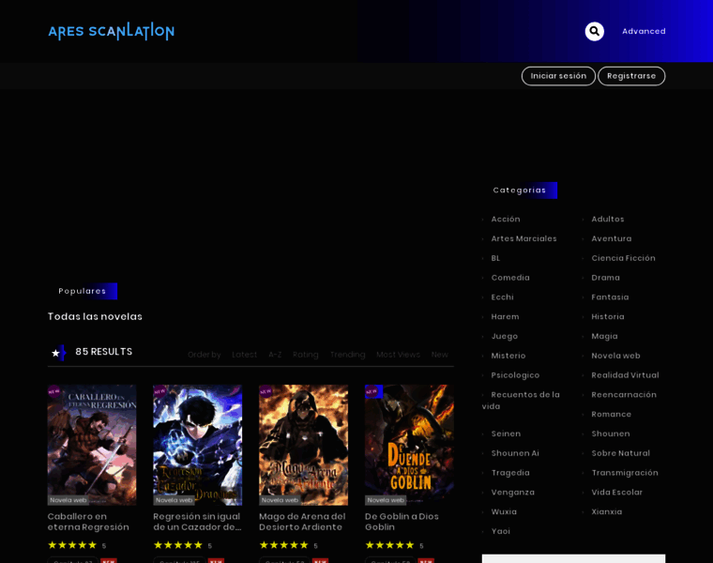Sort novels by Most Views
Image resolution: width=713 pixels, height=563 pixels.
pyautogui.click(x=398, y=355)
